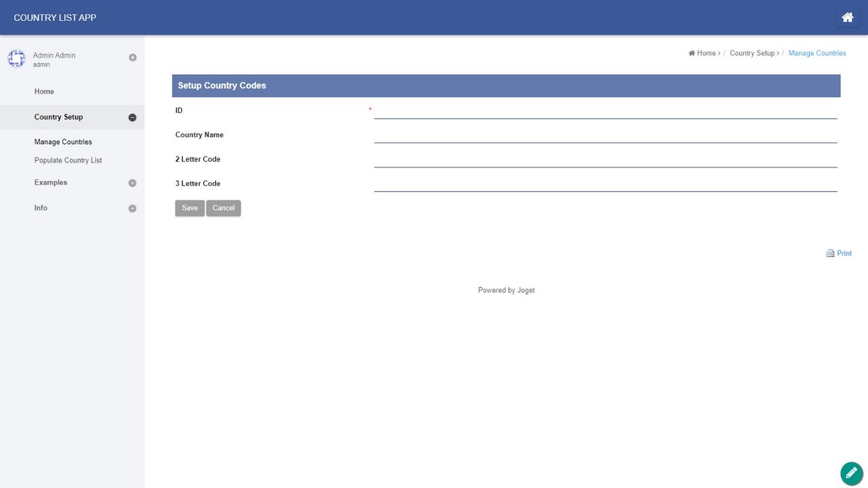Focus the 2 Letter Code input field

(606, 159)
